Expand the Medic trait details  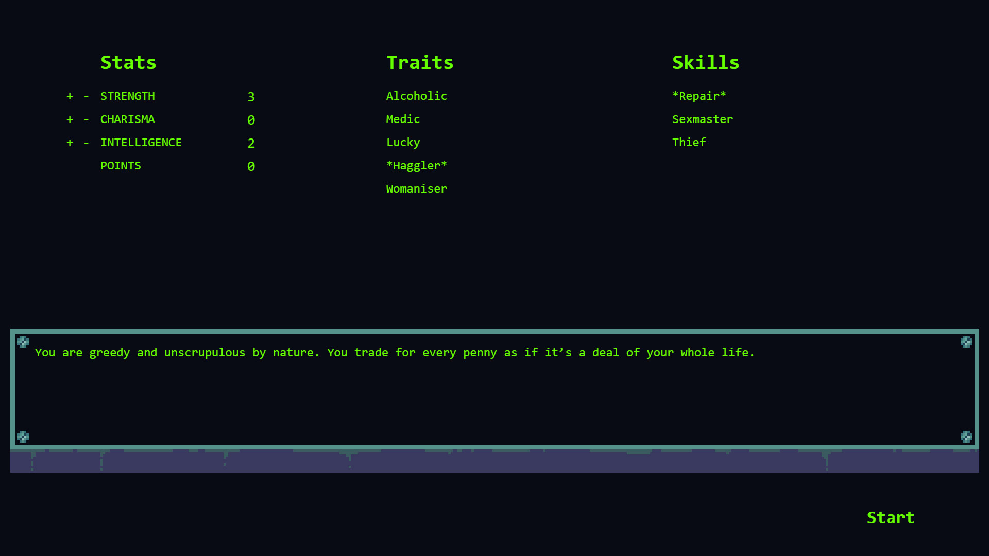403,119
